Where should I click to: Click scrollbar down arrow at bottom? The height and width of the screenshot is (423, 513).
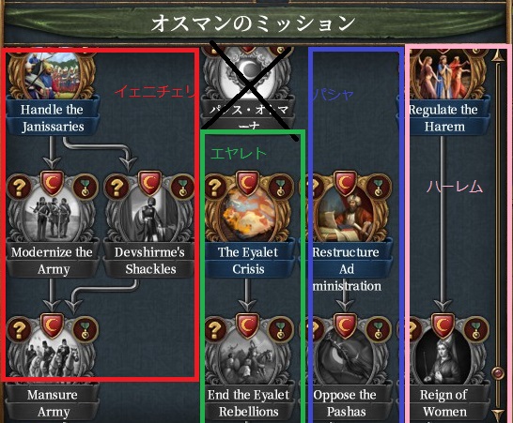[x=498, y=415]
